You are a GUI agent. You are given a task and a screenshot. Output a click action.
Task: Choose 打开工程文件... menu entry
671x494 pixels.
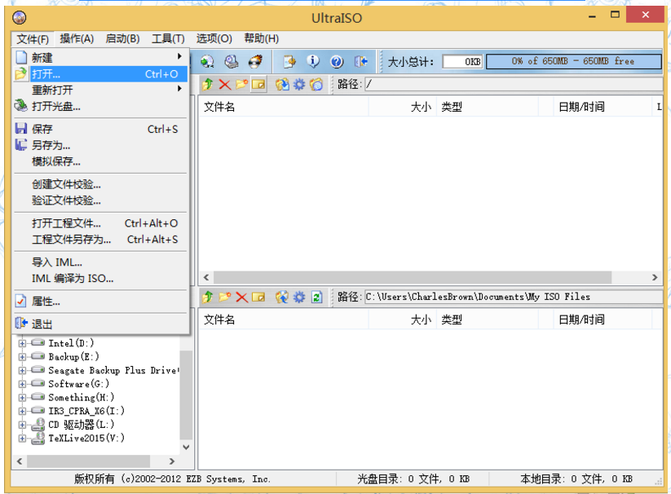[x=100, y=223]
